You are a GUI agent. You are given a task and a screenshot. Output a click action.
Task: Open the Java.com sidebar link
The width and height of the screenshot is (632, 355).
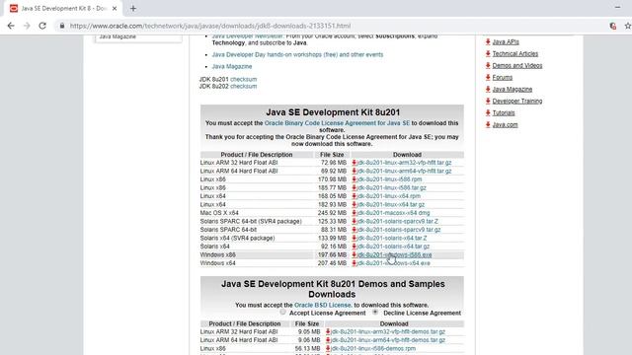505,125
